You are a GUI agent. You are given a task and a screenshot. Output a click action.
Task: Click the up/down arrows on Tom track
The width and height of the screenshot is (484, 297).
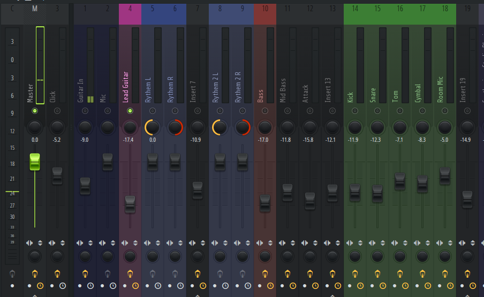pyautogui.click(x=405, y=242)
